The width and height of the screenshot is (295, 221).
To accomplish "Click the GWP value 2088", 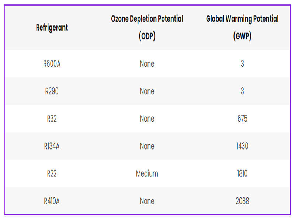I will pyautogui.click(x=242, y=201).
